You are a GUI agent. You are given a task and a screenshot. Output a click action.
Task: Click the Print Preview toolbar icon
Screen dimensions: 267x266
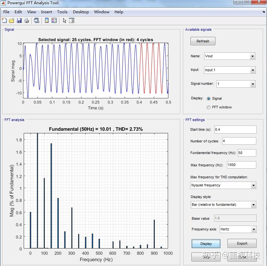coord(36,21)
